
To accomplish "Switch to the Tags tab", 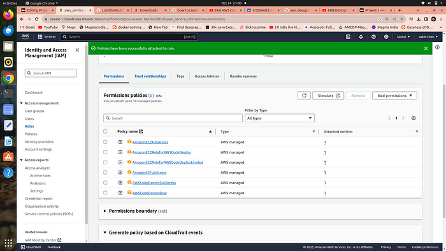I will (180, 76).
